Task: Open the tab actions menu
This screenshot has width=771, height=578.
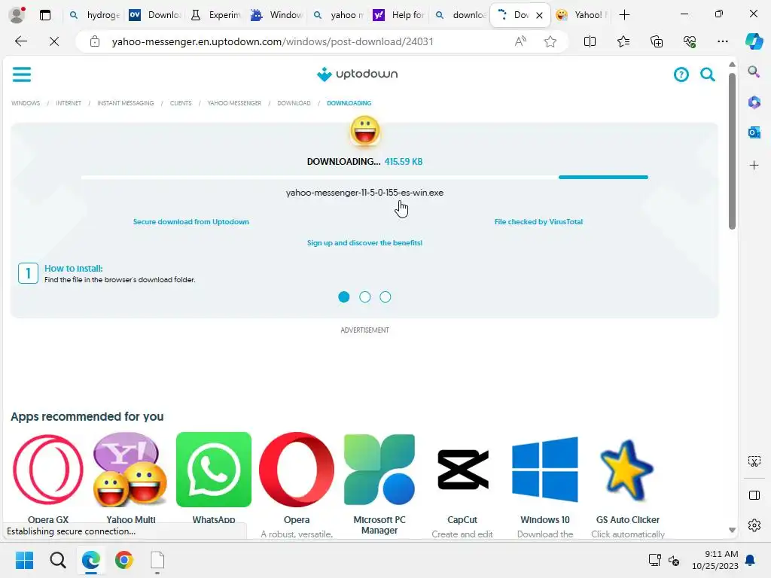Action: coord(44,15)
